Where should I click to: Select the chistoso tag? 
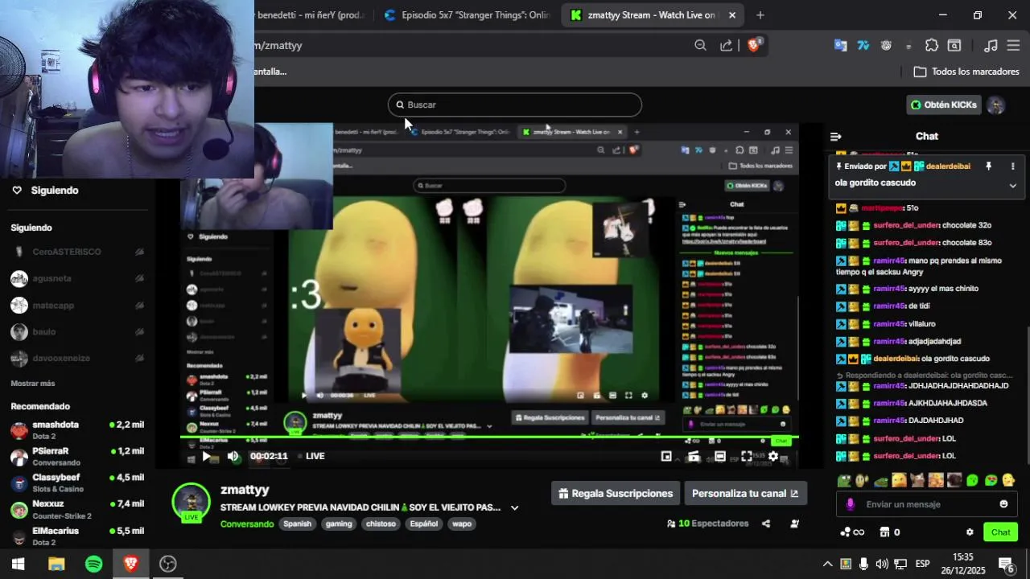tap(381, 524)
